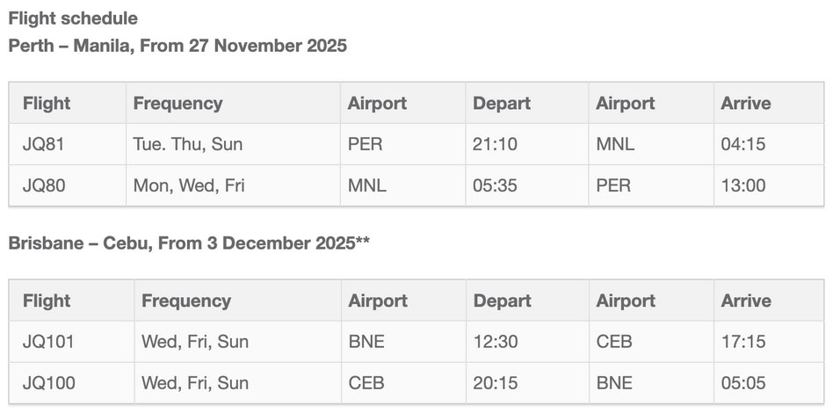Select the JQ80 flight number cell
Image resolution: width=833 pixels, height=413 pixels.
(68, 185)
